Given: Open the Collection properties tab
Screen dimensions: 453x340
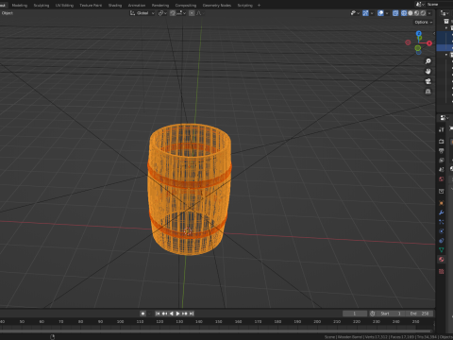Looking at the screenshot, I should [x=442, y=191].
